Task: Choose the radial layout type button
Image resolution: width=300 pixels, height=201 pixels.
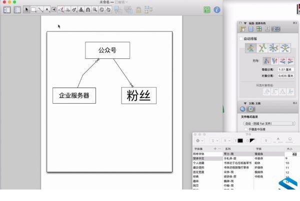Action: pyautogui.click(x=285, y=48)
